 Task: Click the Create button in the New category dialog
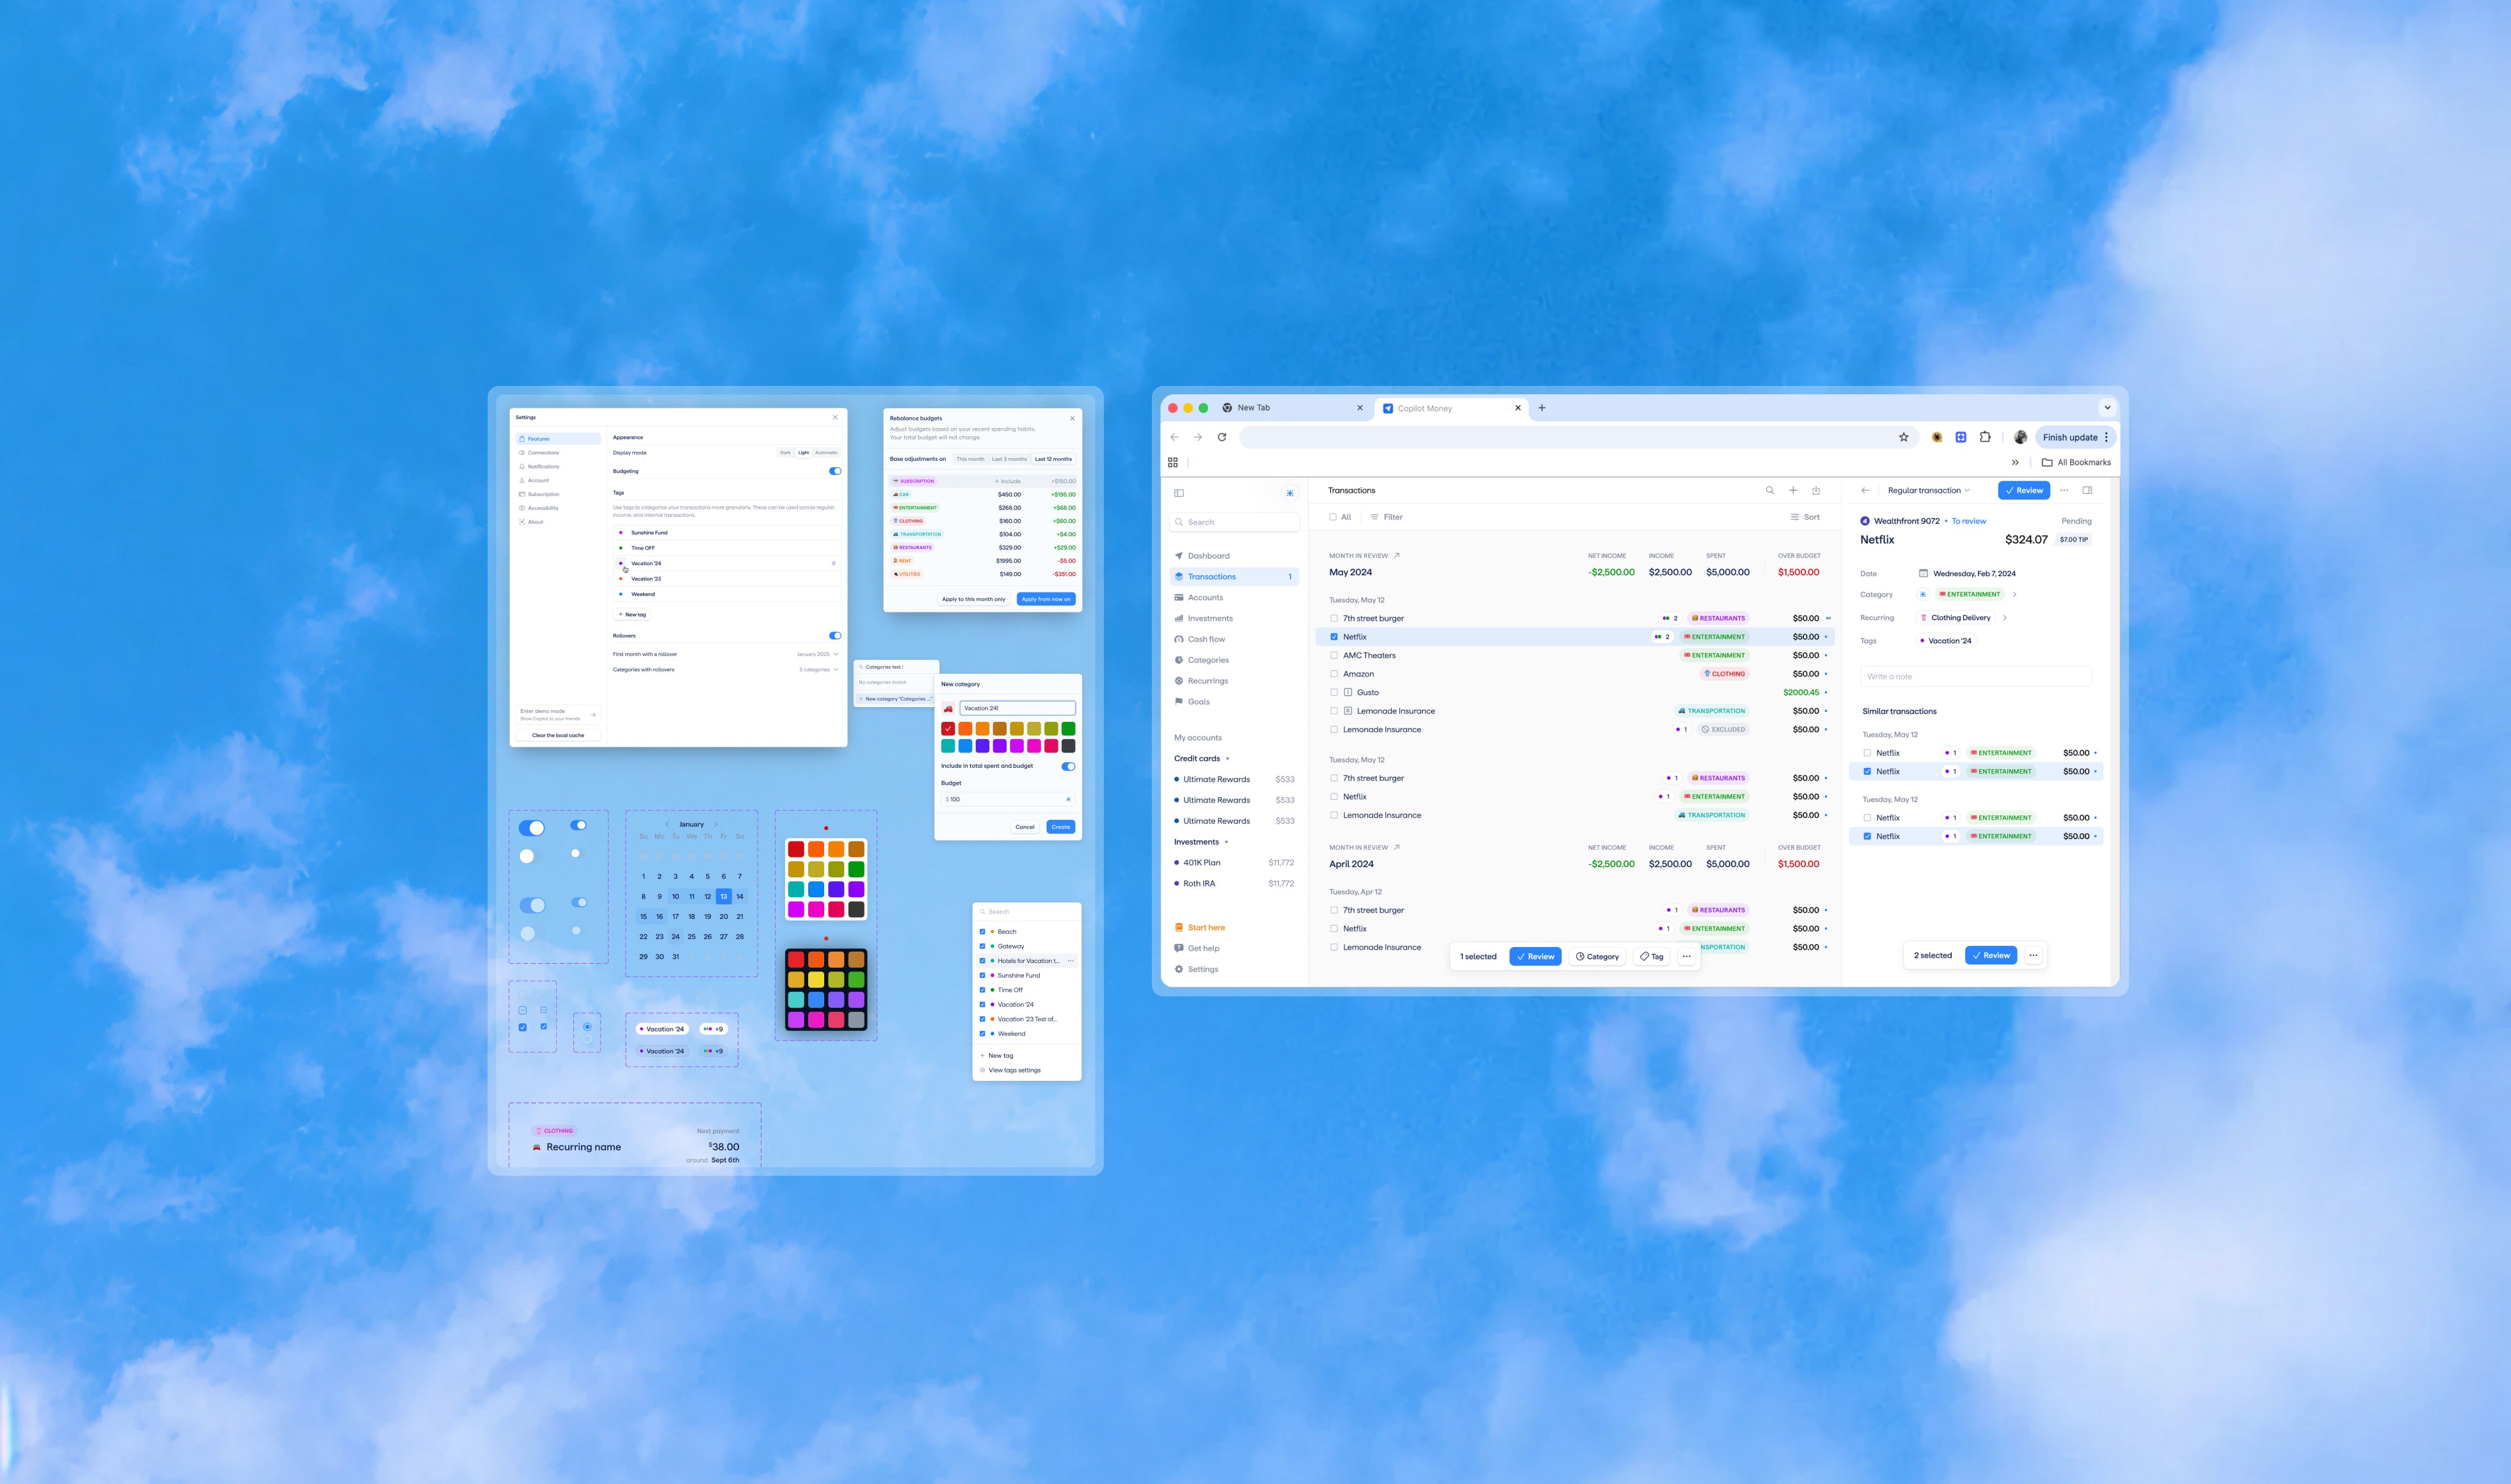pos(1060,827)
